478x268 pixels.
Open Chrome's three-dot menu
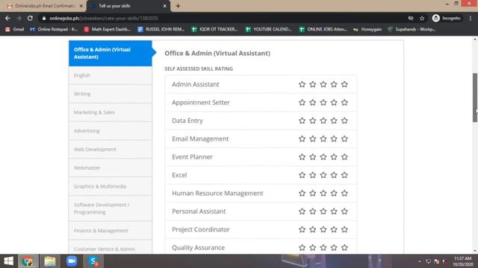pos(471,18)
